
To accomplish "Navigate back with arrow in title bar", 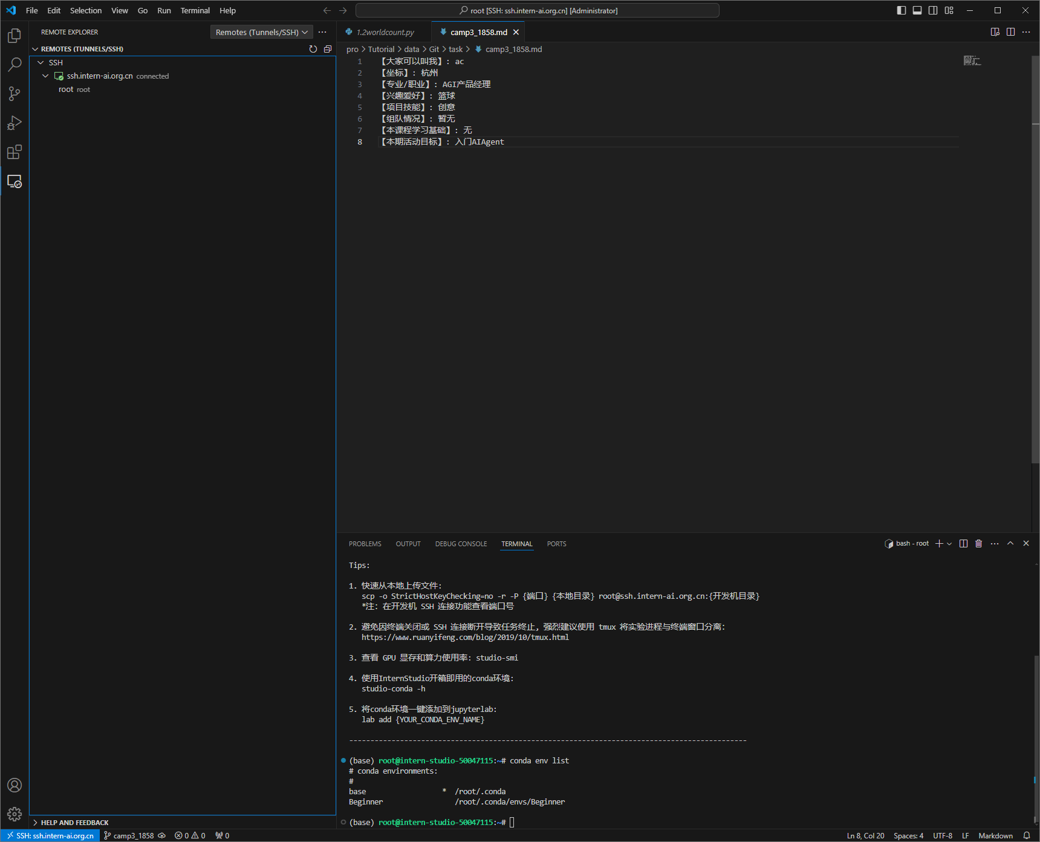I will click(x=327, y=10).
